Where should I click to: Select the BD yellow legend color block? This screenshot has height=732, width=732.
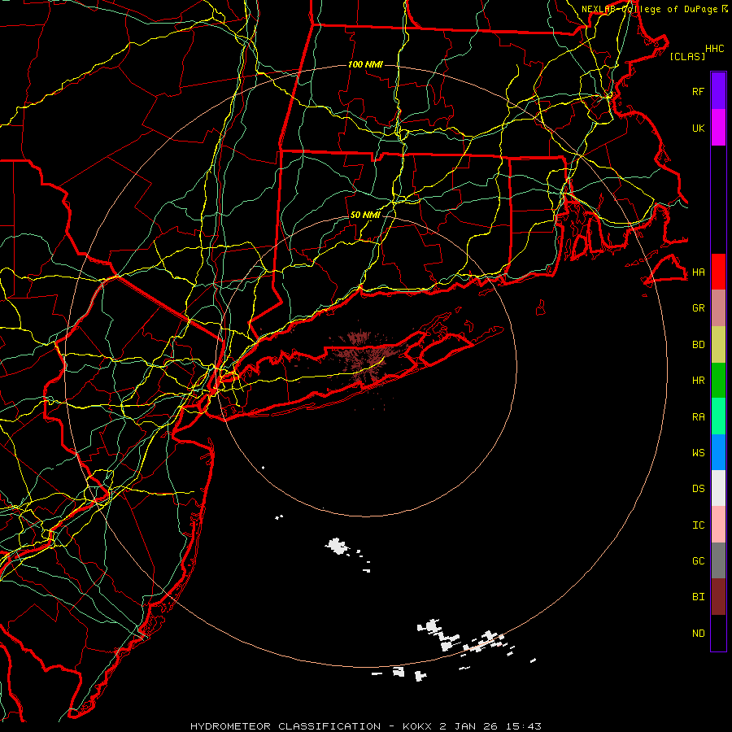(x=718, y=344)
